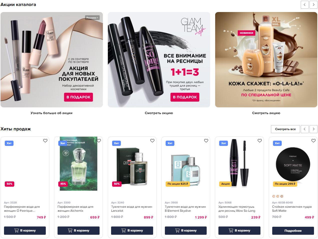
Task: Add Wow So Long mascara to cart
Action: [239, 230]
